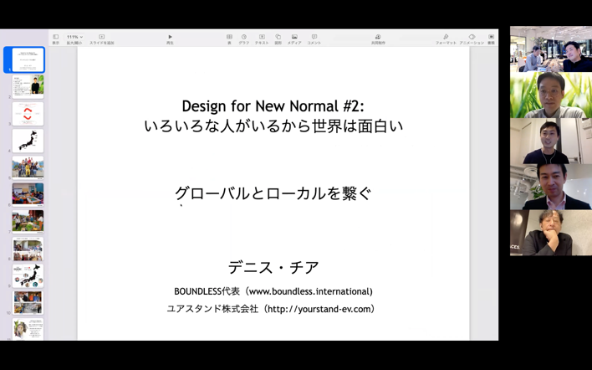This screenshot has height=370, width=592.
Task: Click the BOUNDLESS代表 www.boundless.international line
Action: click(x=273, y=291)
